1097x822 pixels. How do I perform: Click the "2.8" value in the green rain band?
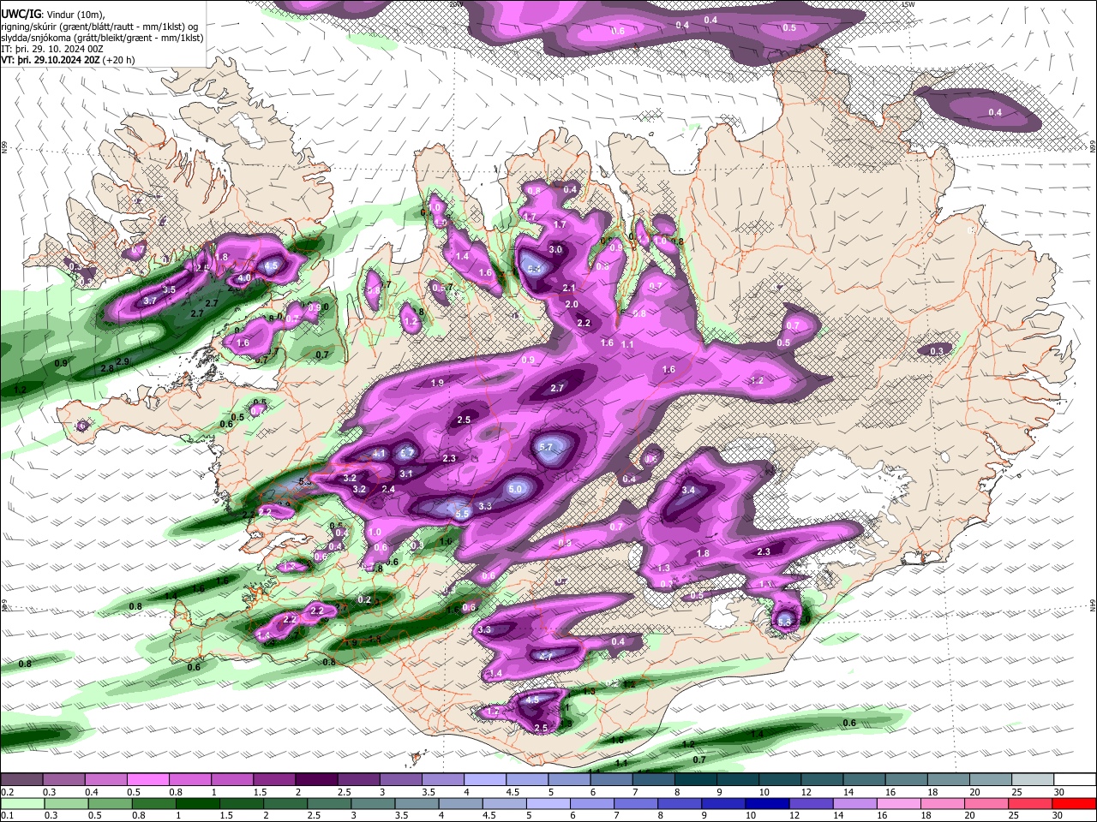click(107, 368)
